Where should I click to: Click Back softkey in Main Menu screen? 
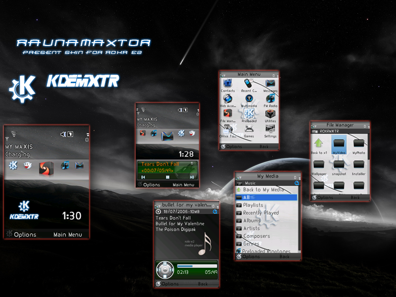click(264, 147)
